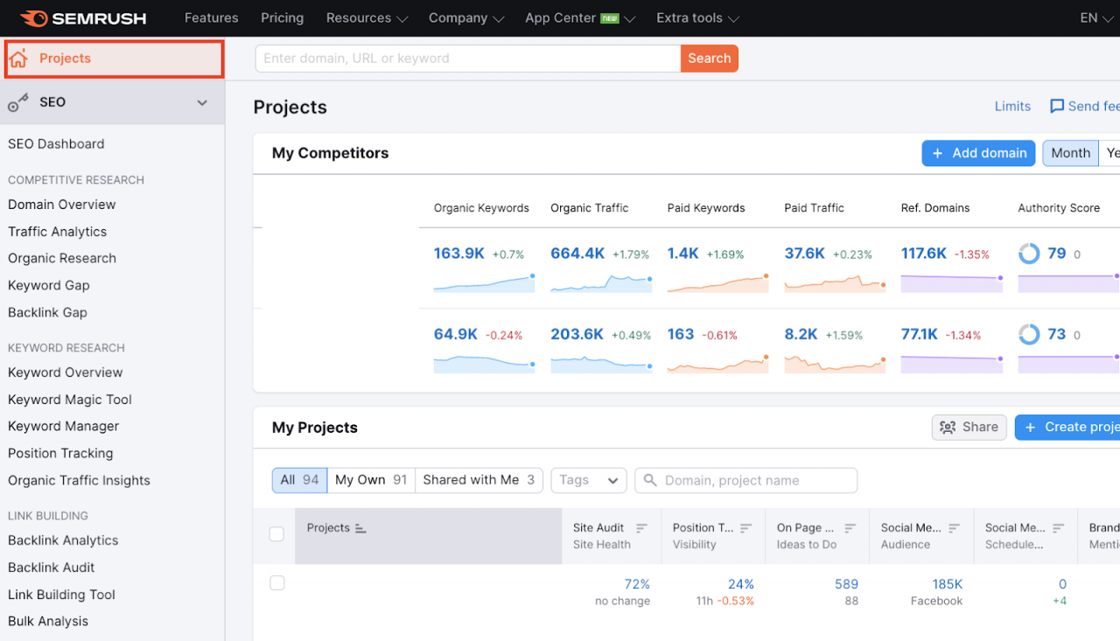1120x641 pixels.
Task: Open SEO Dashboard
Action: click(56, 144)
